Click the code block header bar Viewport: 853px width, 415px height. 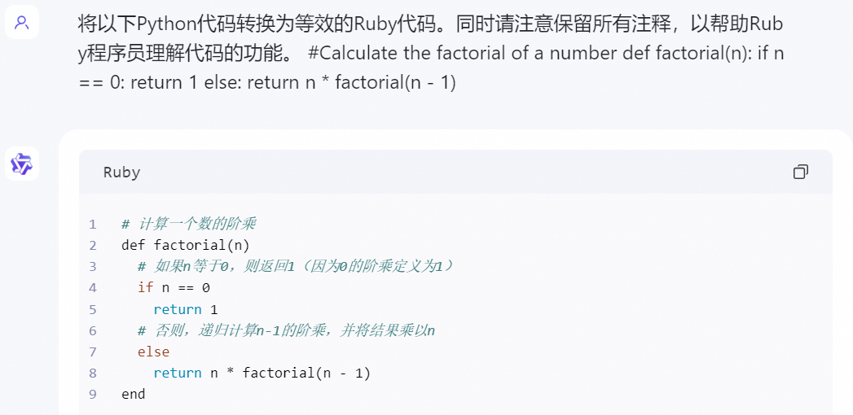click(456, 172)
